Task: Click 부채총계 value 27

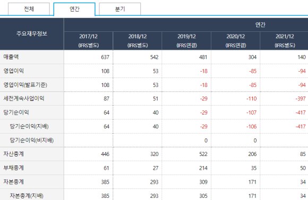Action: pos(156,168)
